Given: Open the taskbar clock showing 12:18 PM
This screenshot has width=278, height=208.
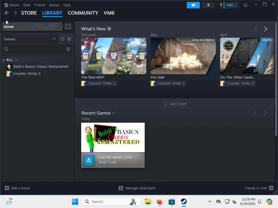Looking at the screenshot, I should click(x=248, y=201).
